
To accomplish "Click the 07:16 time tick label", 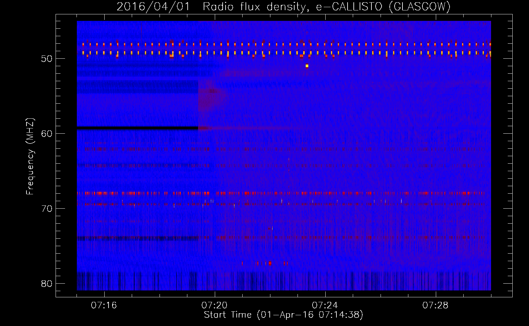I will [x=104, y=305].
